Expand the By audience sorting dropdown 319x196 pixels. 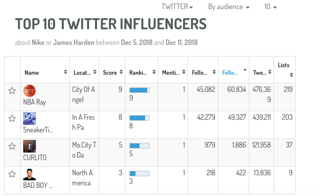[x=229, y=7]
